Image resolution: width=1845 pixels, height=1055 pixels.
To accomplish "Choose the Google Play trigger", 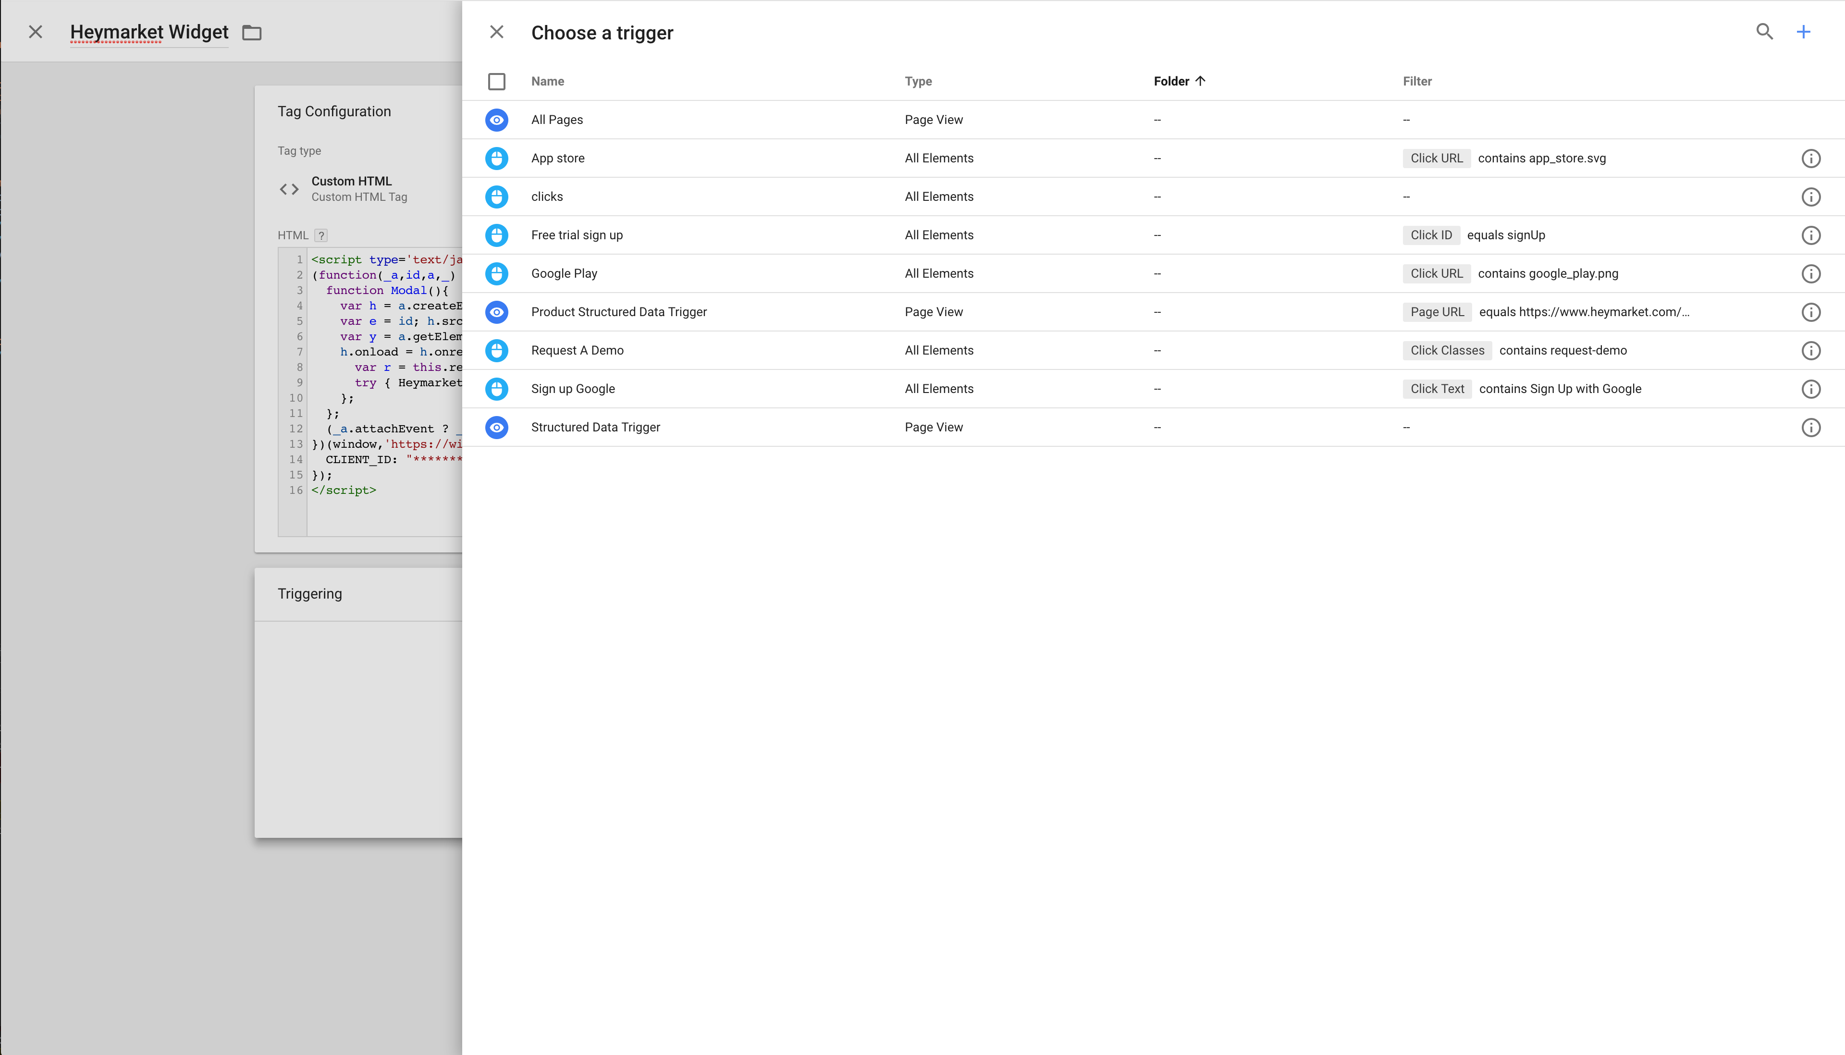I will [x=564, y=273].
